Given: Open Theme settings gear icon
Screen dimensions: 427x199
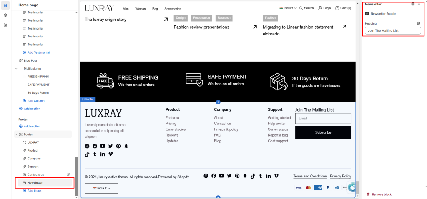Looking at the screenshot, I should [x=5, y=15].
